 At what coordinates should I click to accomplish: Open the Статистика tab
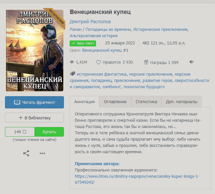(x=146, y=102)
